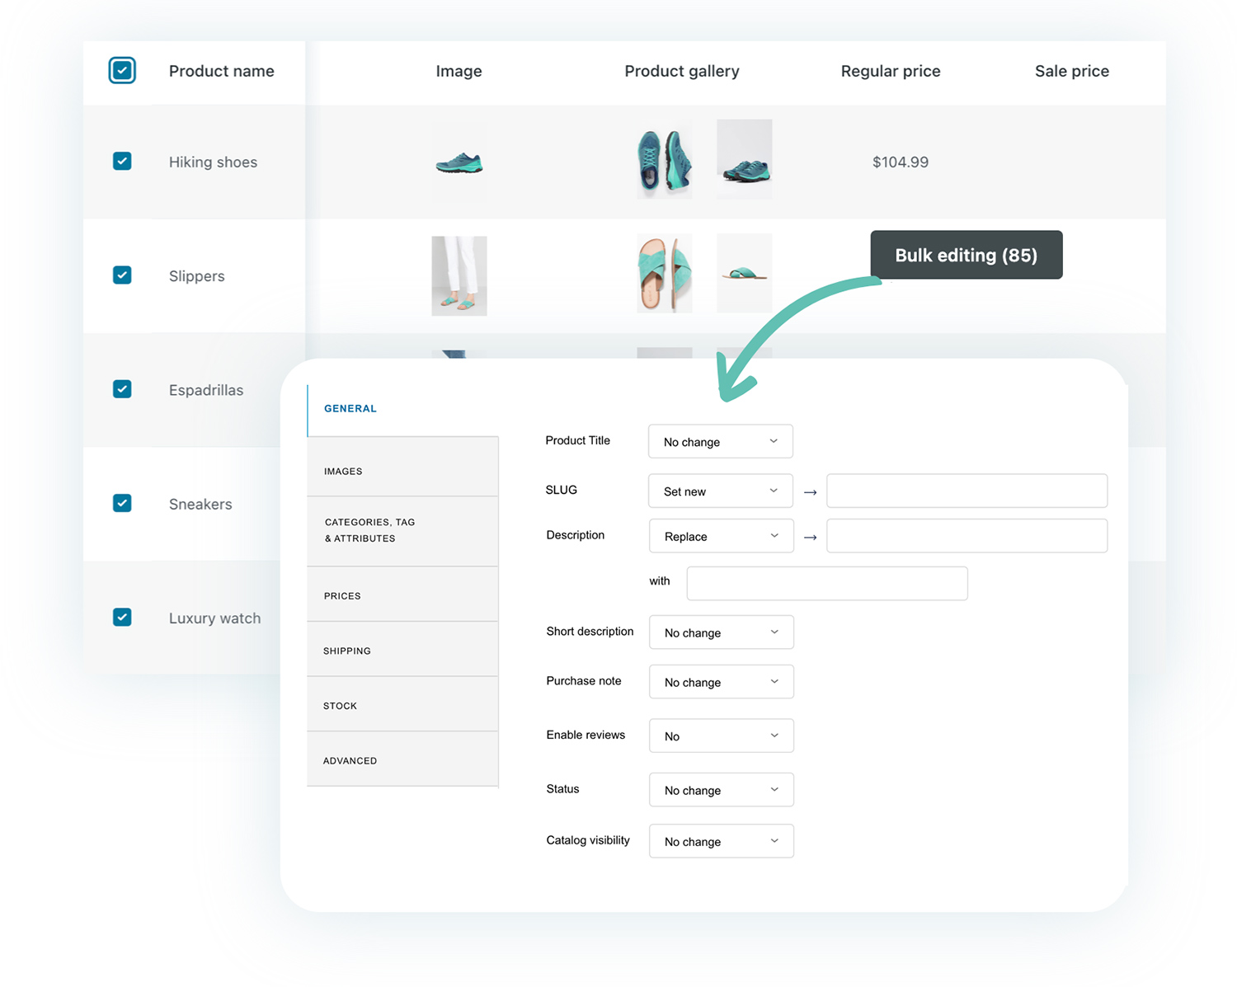This screenshot has width=1237, height=987.
Task: Click the Hiking shoes product image
Action: tap(459, 161)
